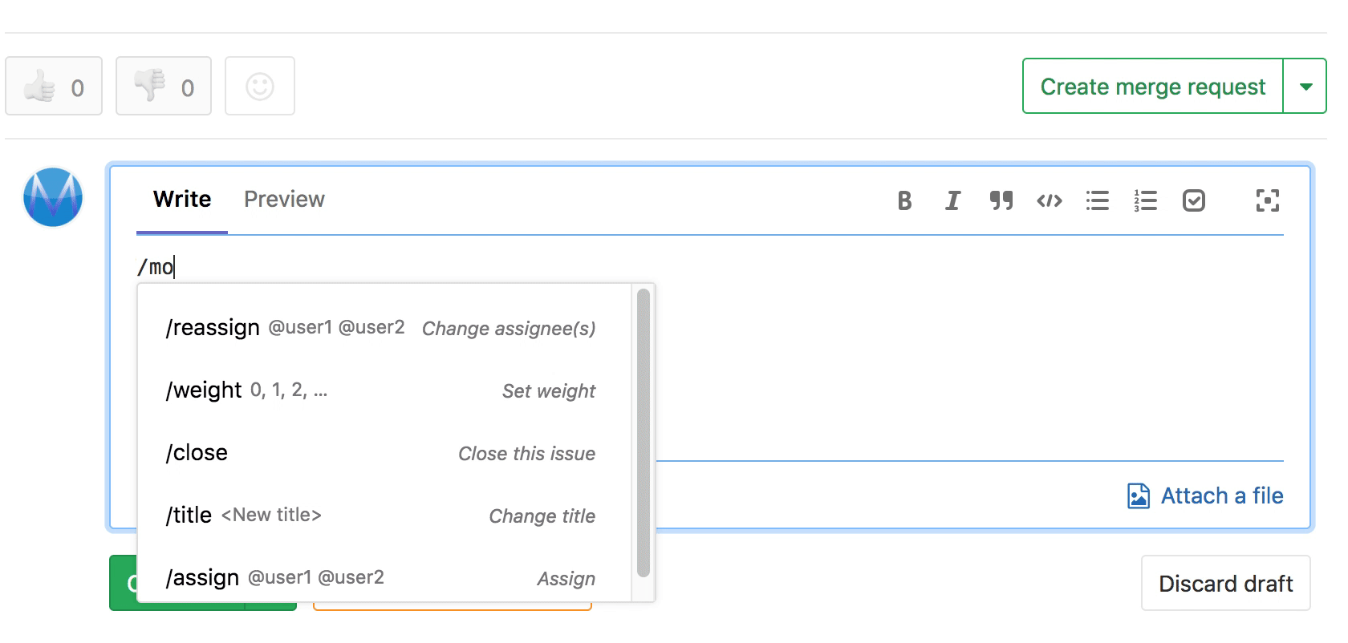Image resolution: width=1348 pixels, height=643 pixels.
Task: Apply bold formatting in the comment toolbar
Action: 904,200
